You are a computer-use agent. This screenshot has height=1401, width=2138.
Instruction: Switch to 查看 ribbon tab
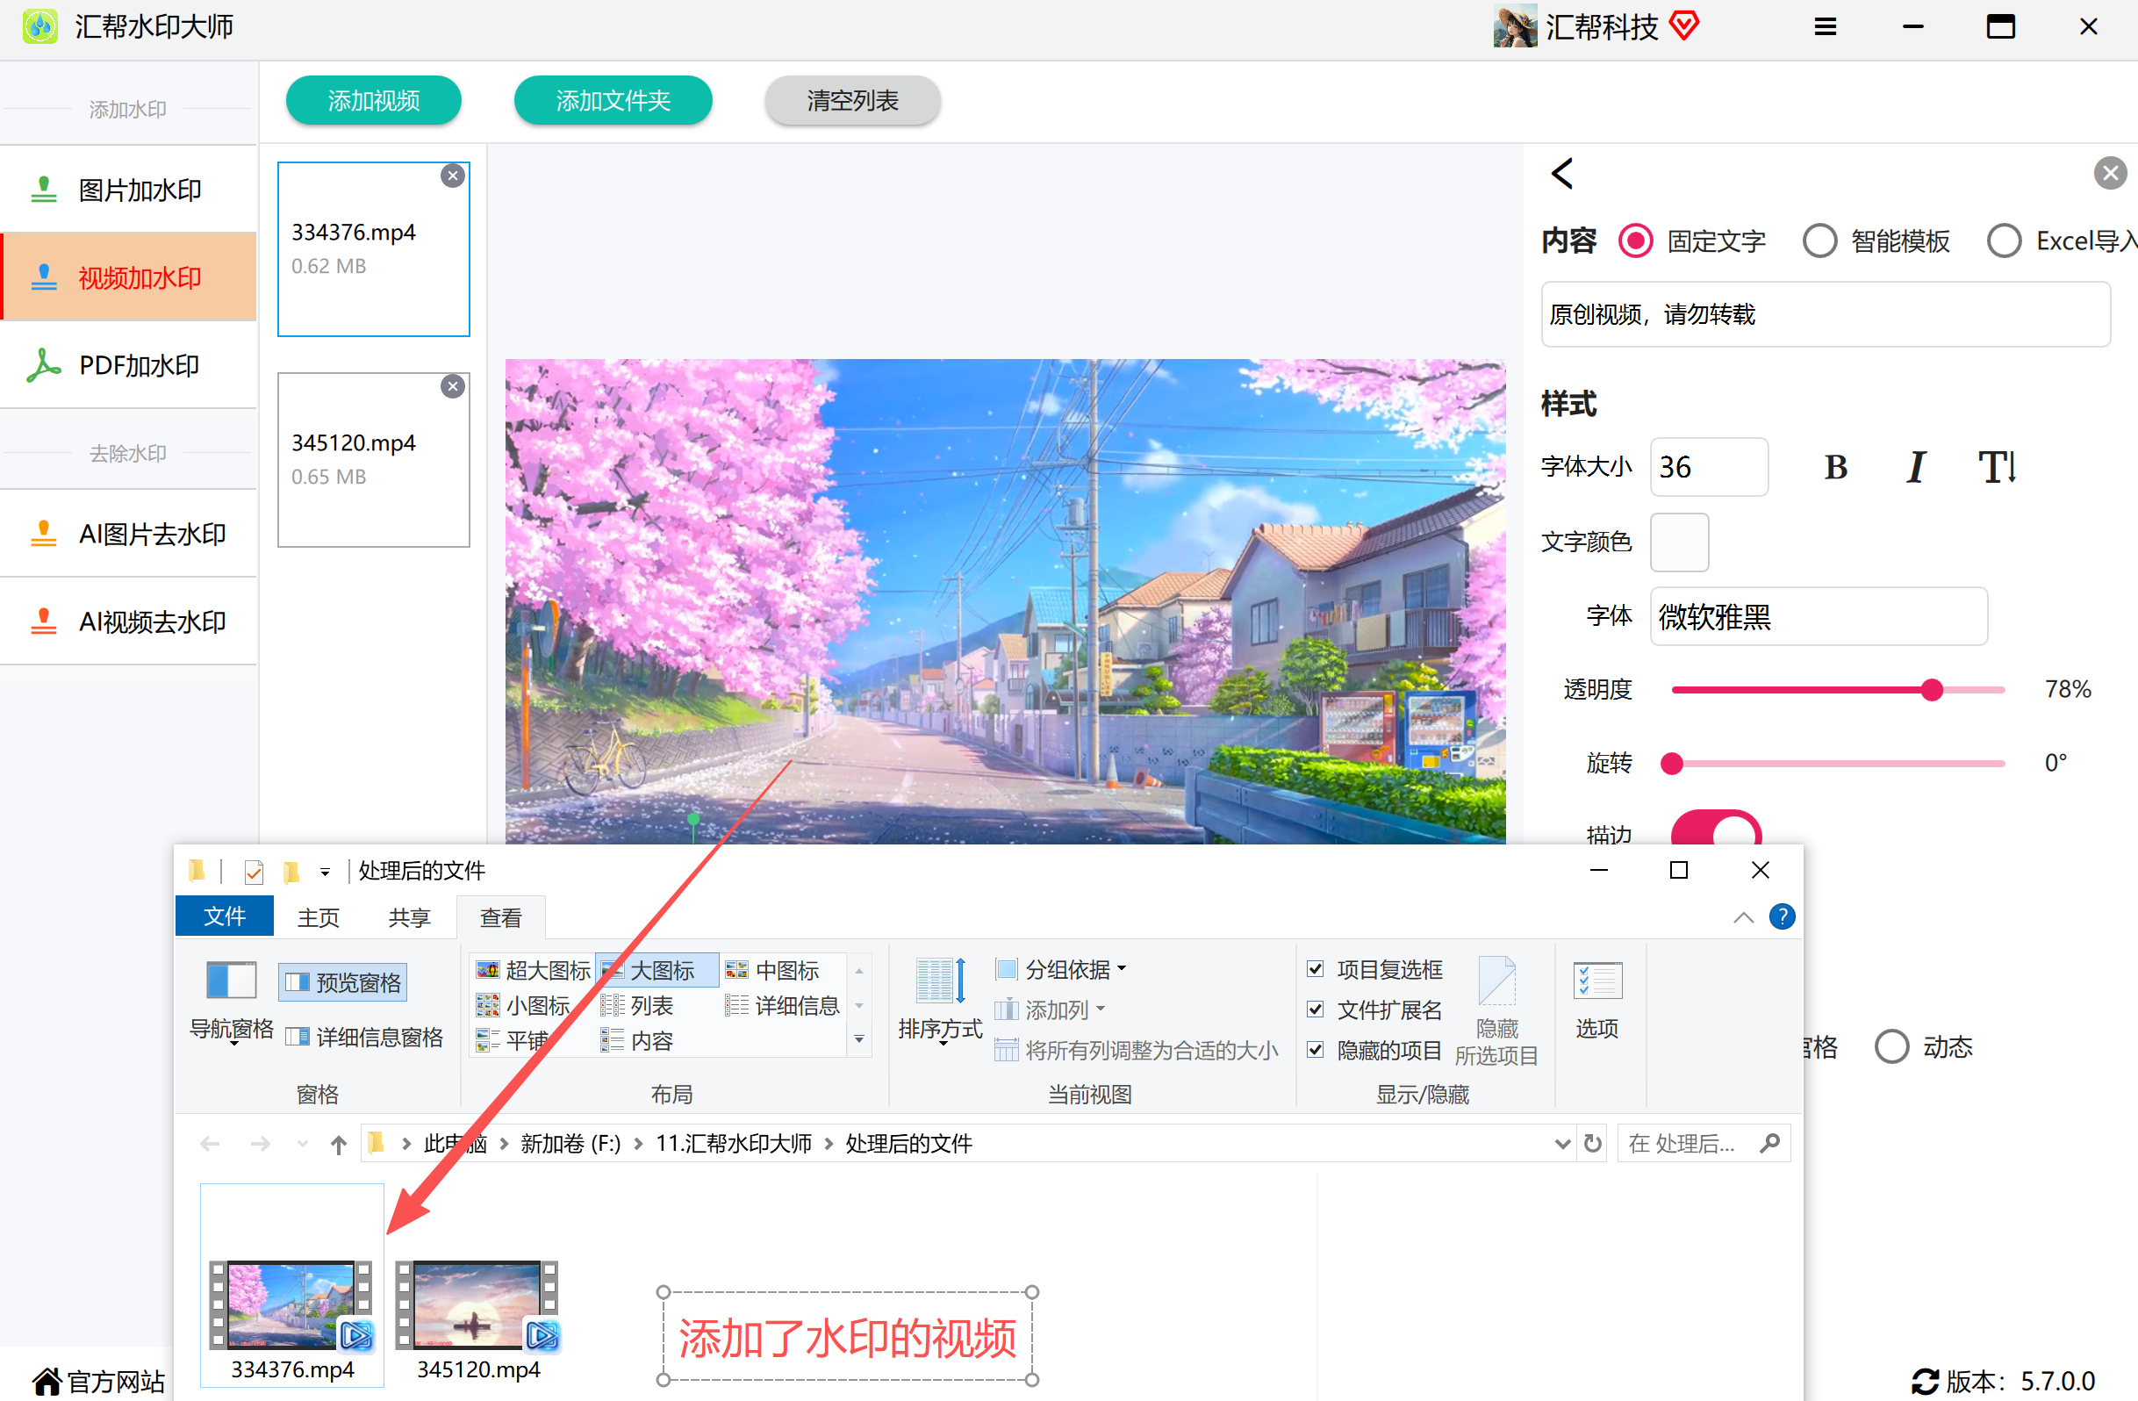(500, 917)
